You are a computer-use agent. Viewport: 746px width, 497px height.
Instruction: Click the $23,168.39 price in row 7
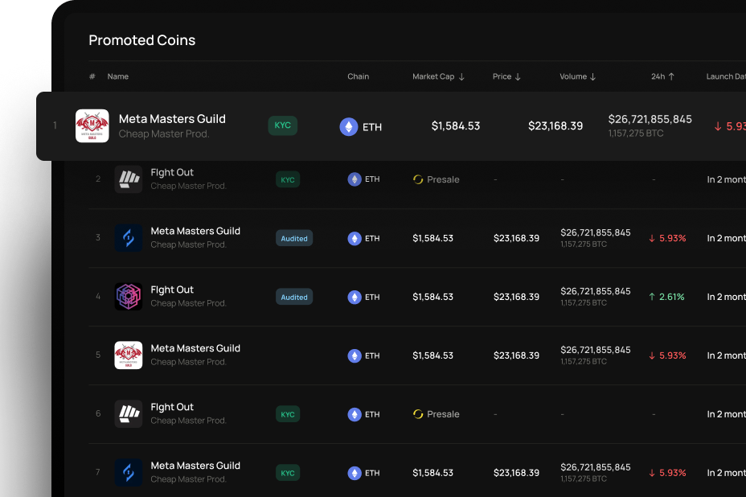[x=517, y=473]
